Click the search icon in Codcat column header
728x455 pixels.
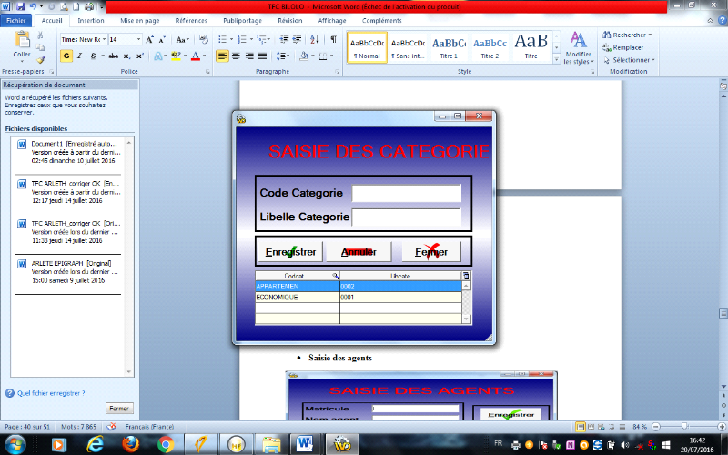(x=335, y=276)
